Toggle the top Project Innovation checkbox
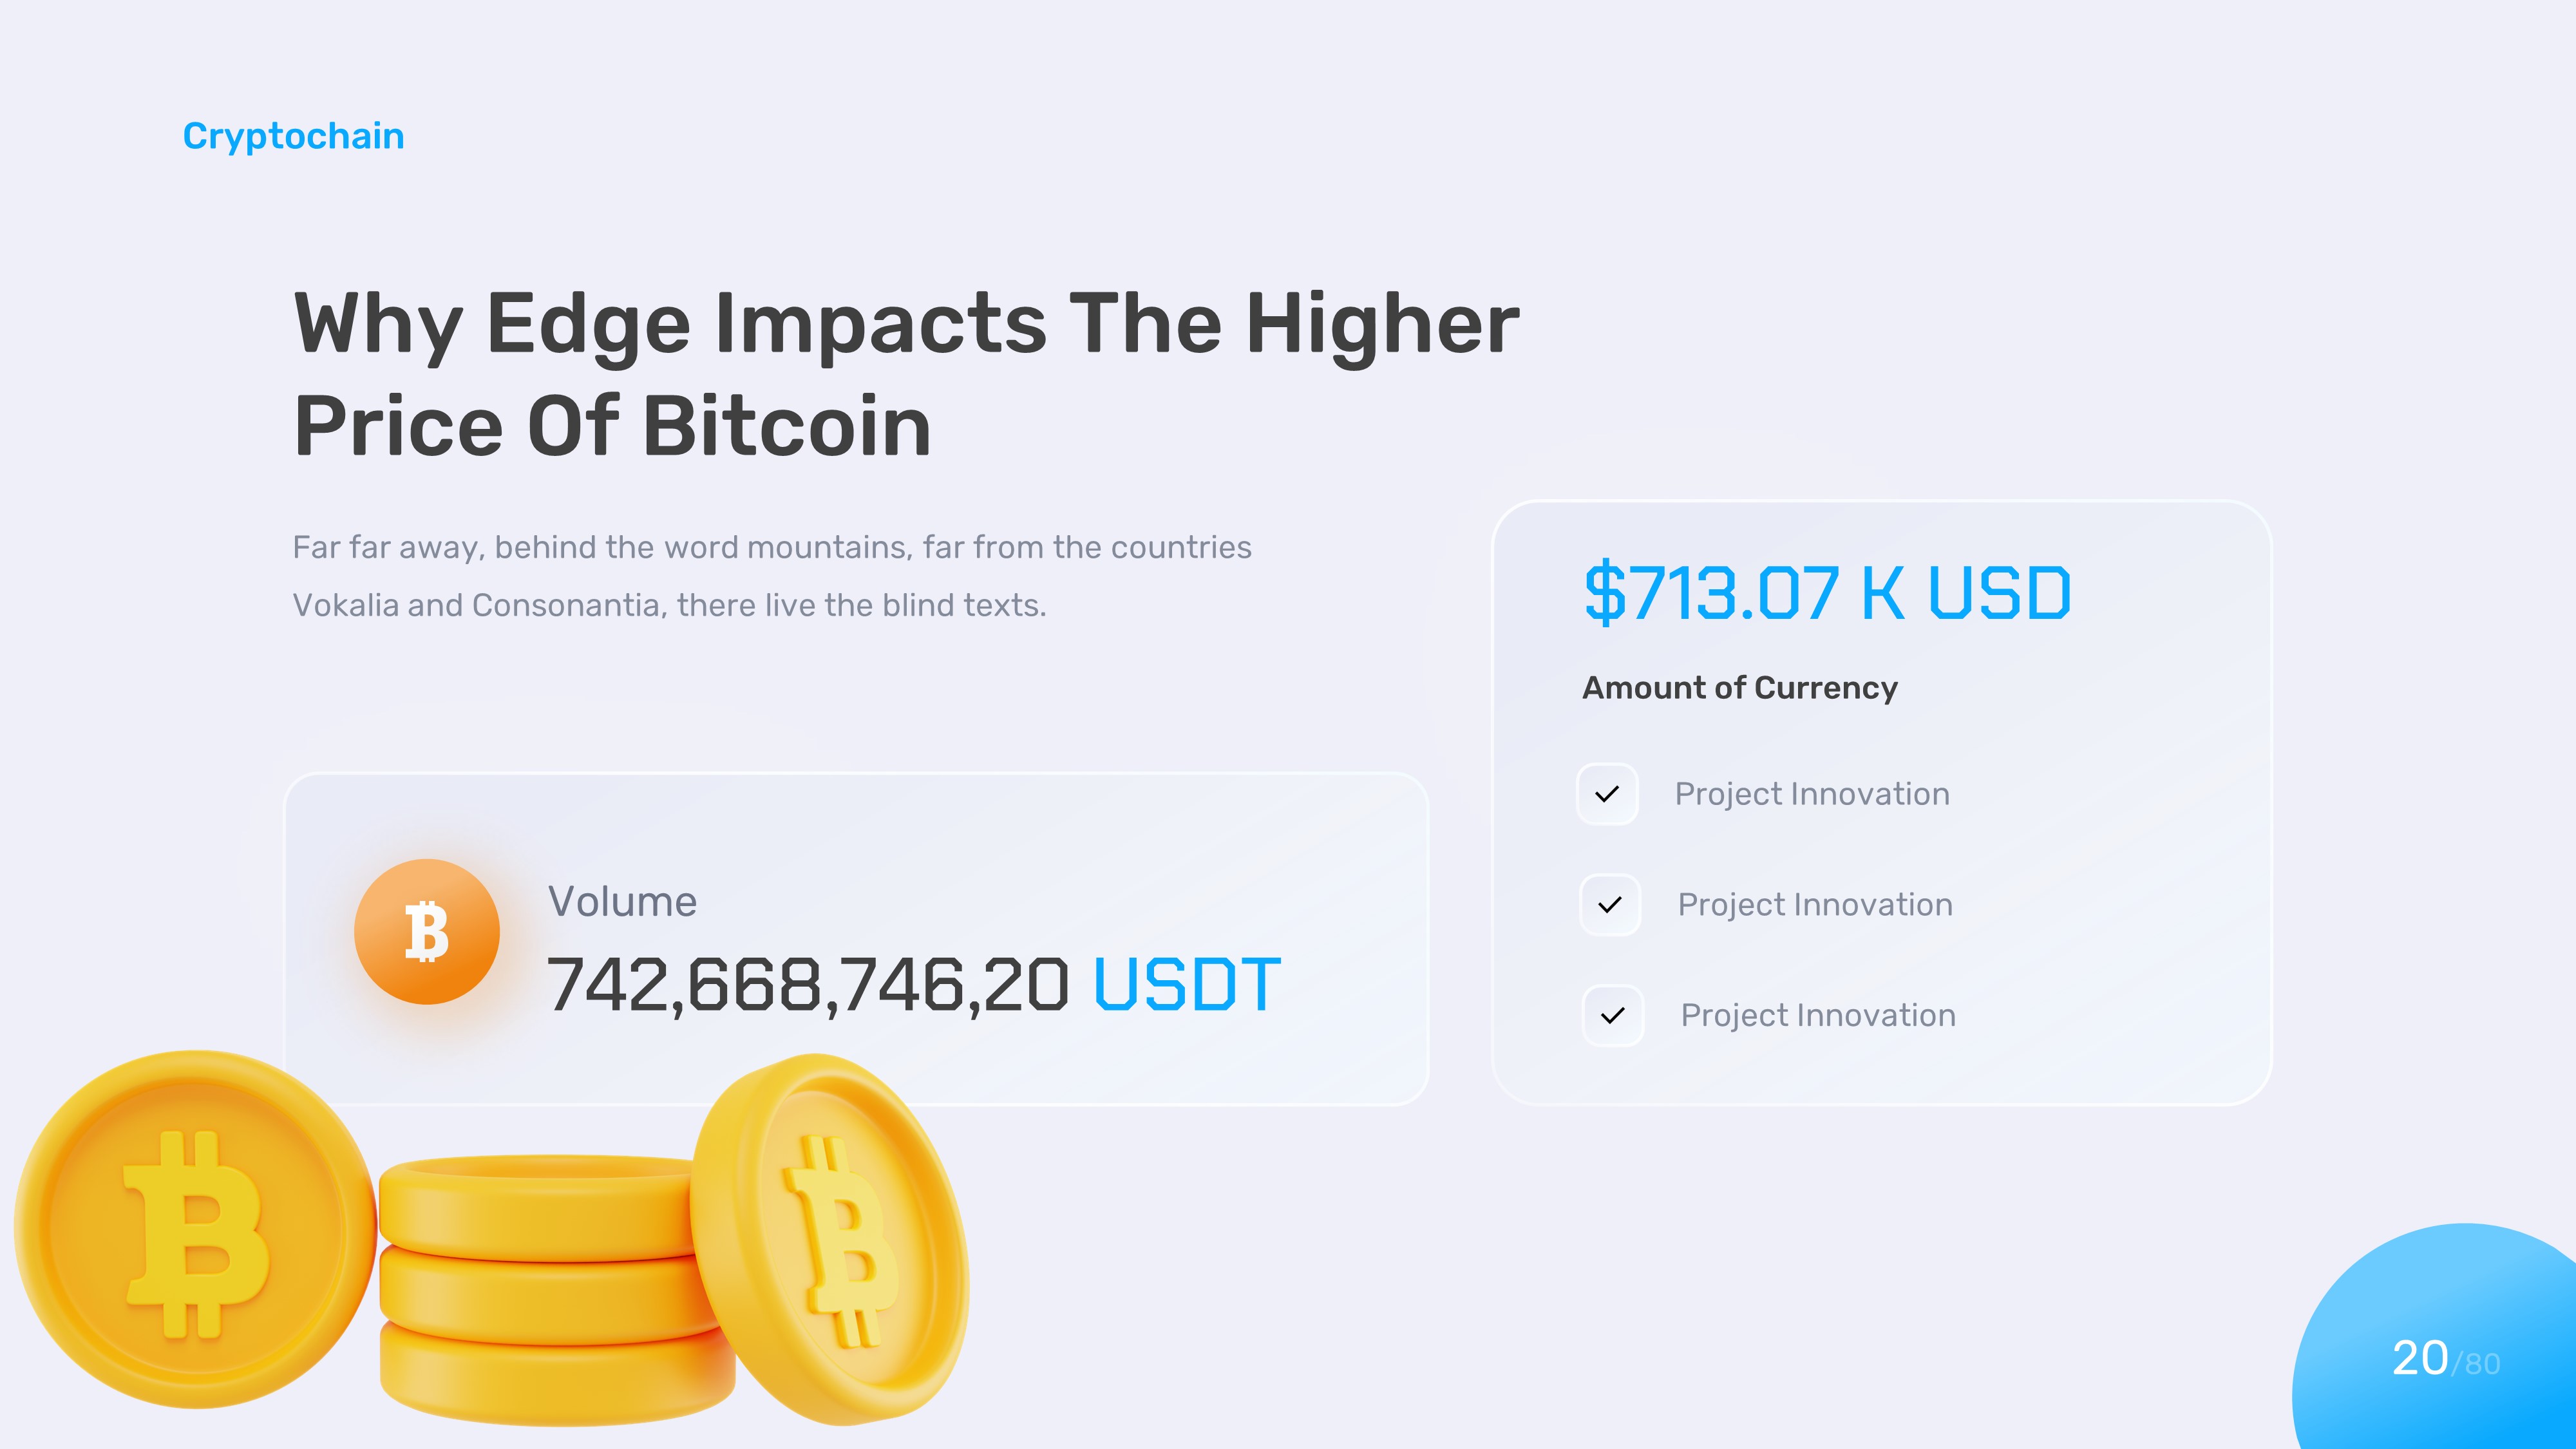The height and width of the screenshot is (1449, 2576). tap(1607, 794)
